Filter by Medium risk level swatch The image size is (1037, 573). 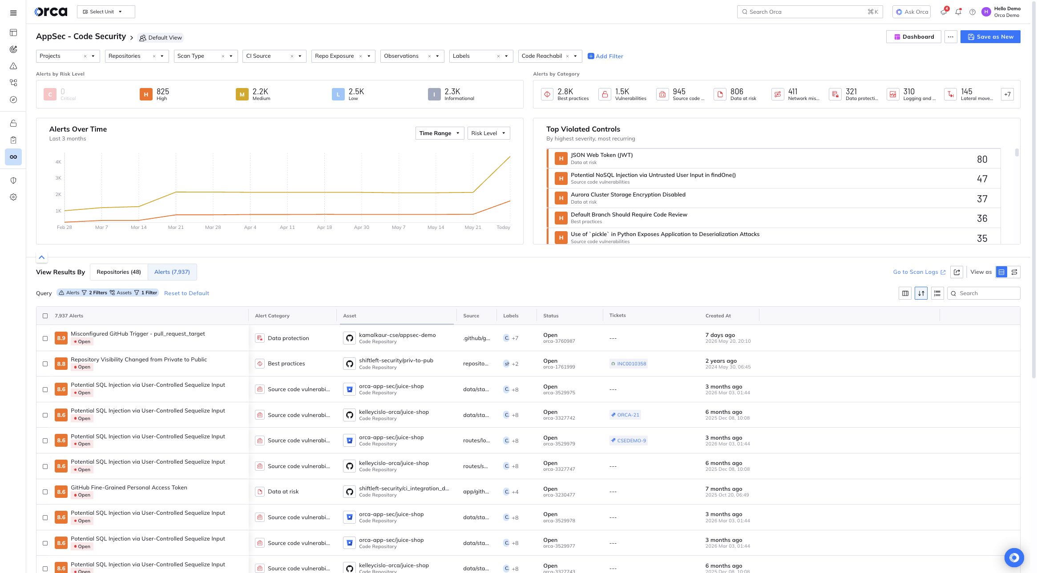[242, 94]
